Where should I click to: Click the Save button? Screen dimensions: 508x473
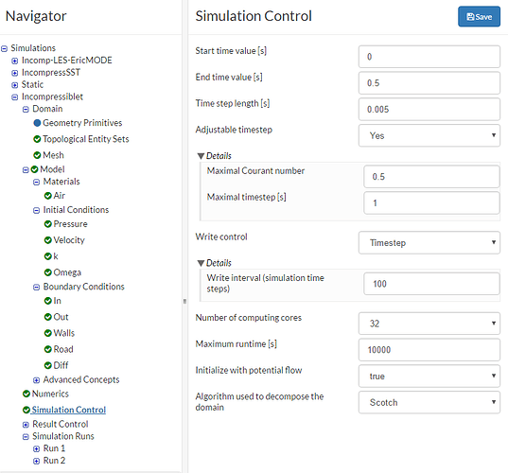pos(479,16)
